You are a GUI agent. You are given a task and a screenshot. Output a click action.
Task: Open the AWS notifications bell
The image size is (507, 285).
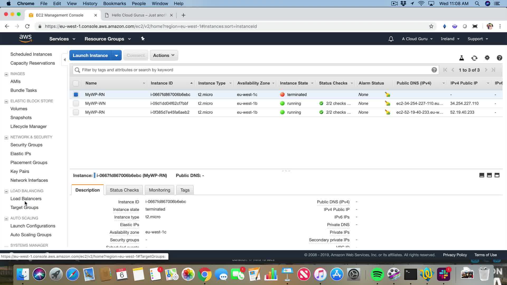point(391,39)
